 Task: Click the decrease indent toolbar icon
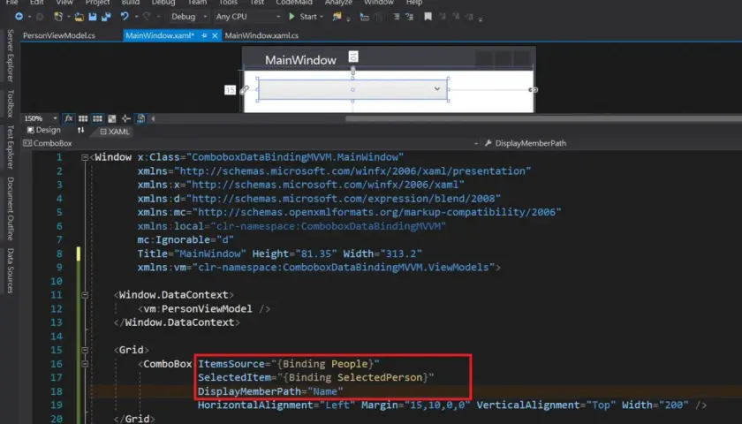(396, 17)
